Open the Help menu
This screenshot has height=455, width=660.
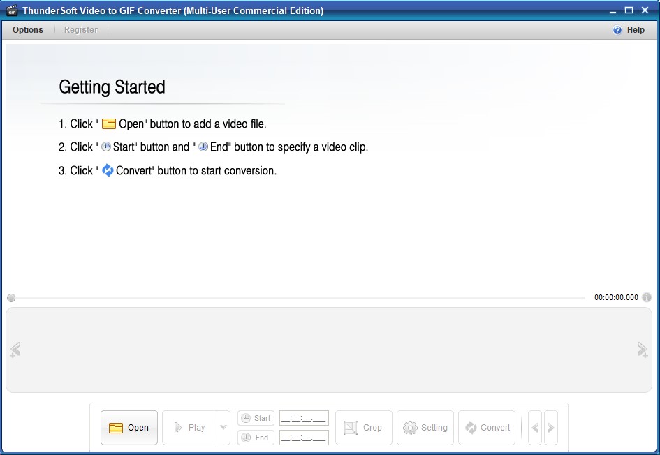click(635, 30)
